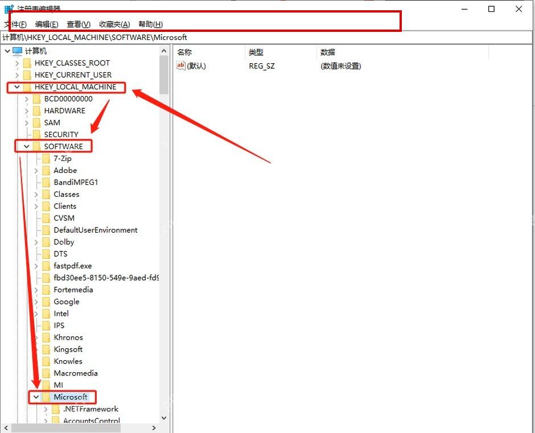Select the Fortemedia key
The height and width of the screenshot is (433, 535).
click(73, 290)
